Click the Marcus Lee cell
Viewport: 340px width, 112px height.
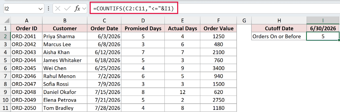(x=65, y=44)
